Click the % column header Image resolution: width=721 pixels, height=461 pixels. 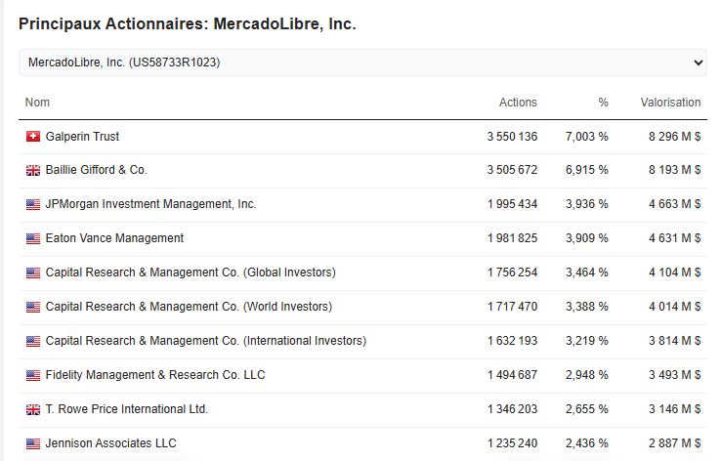tap(604, 102)
